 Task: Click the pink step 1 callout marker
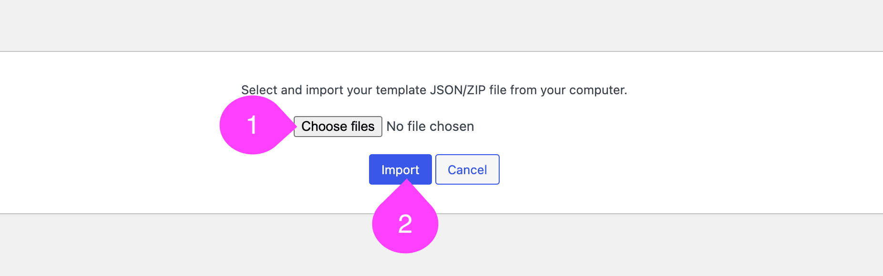(x=253, y=125)
